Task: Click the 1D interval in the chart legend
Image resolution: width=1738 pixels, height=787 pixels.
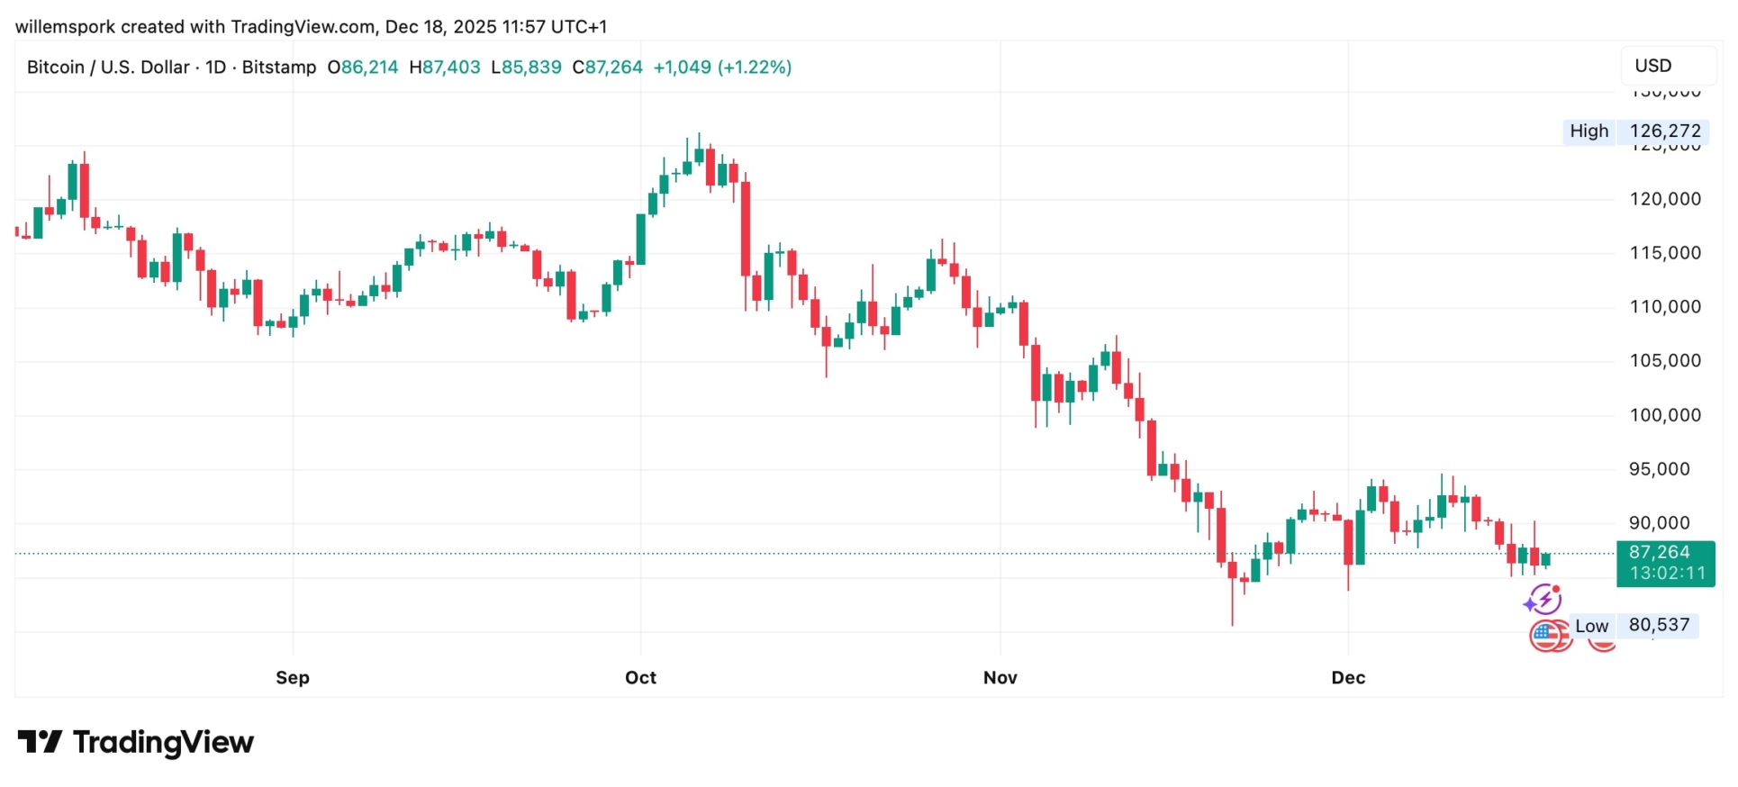Action: pyautogui.click(x=216, y=68)
